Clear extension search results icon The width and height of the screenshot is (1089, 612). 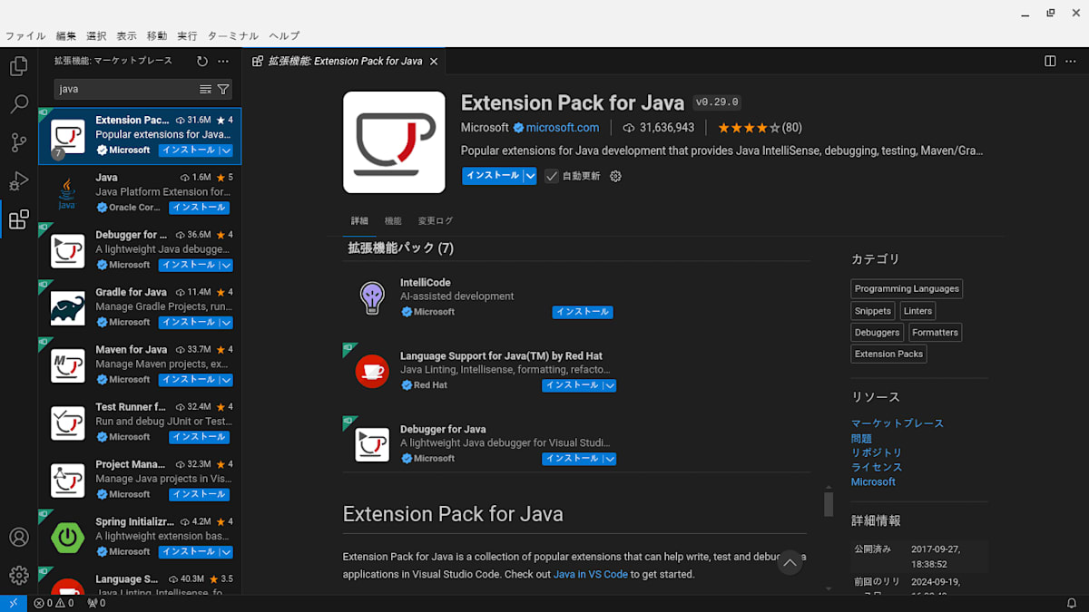point(205,89)
